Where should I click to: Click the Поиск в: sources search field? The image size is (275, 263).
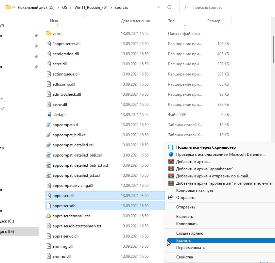pyautogui.click(x=226, y=8)
